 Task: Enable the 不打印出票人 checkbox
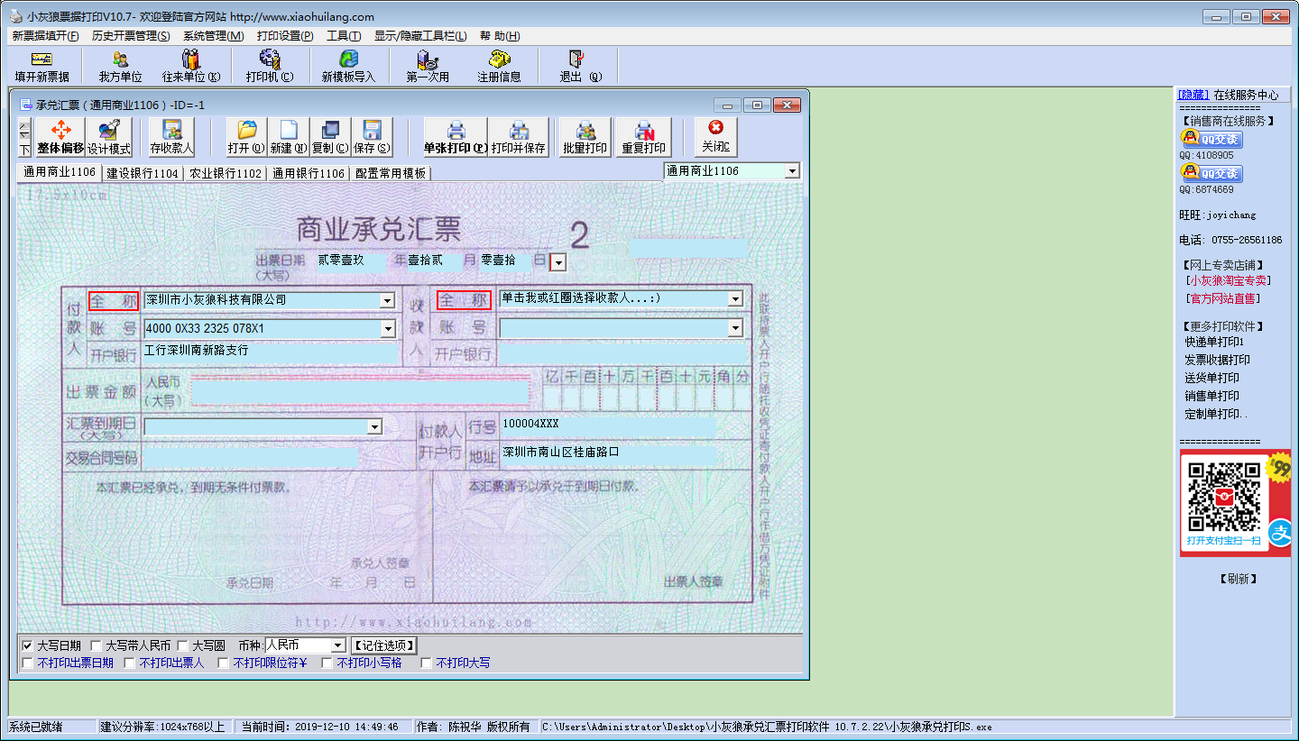[129, 663]
